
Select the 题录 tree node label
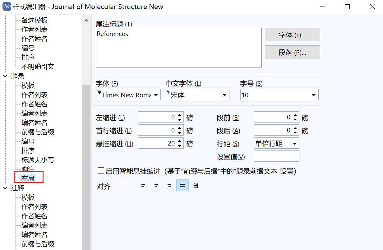tap(18, 76)
